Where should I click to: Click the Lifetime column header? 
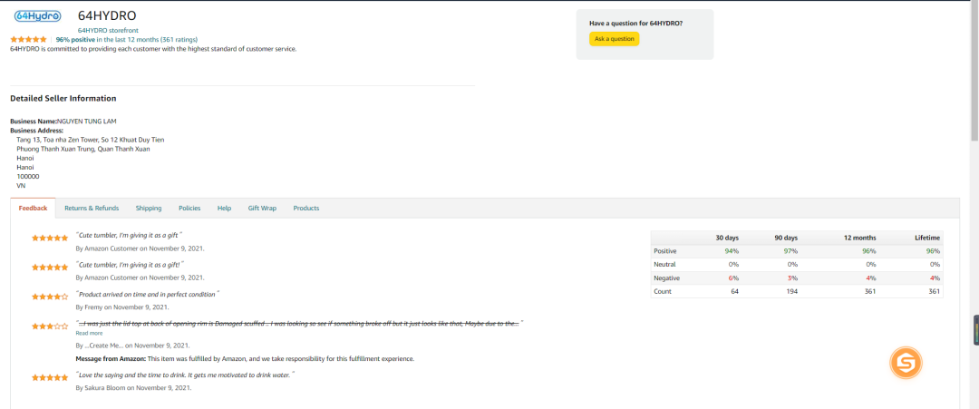click(x=928, y=238)
